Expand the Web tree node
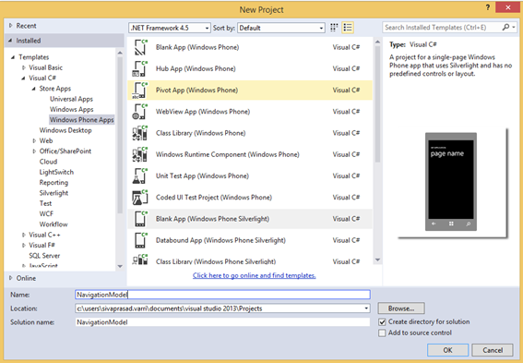 pyautogui.click(x=34, y=140)
